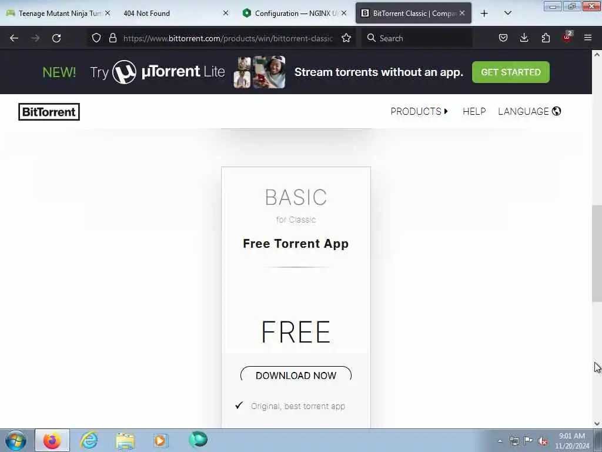
Task: Click the green round taskbar app icon
Action: coord(198,440)
